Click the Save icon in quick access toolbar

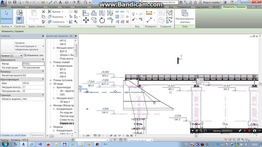[x=15, y=2]
